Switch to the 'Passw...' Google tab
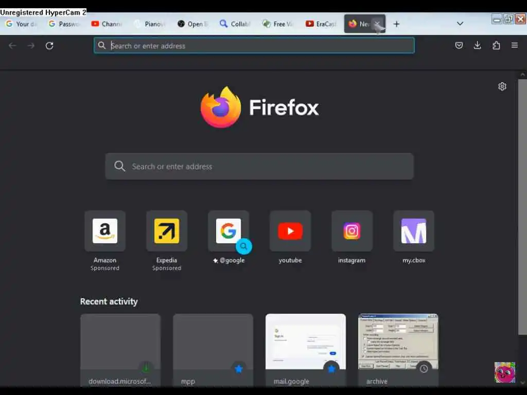 pos(64,24)
